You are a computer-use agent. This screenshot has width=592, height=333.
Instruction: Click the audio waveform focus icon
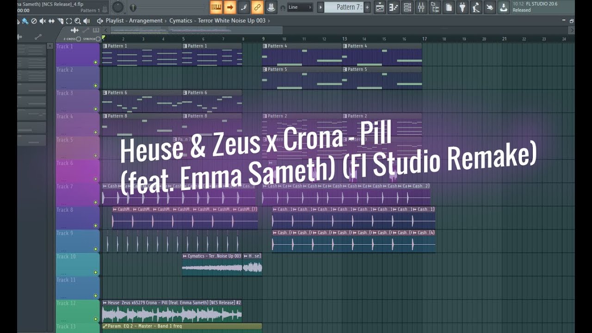coord(74,30)
